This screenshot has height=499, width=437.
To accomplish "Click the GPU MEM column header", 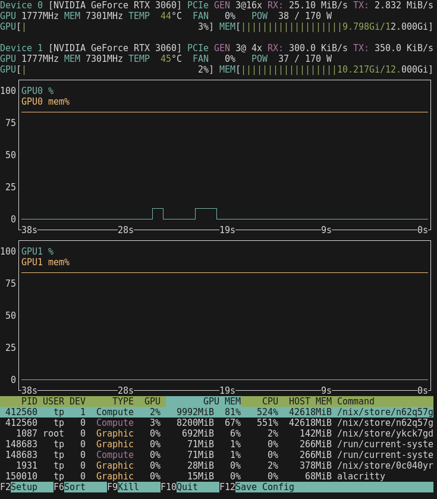I will coord(221,401).
